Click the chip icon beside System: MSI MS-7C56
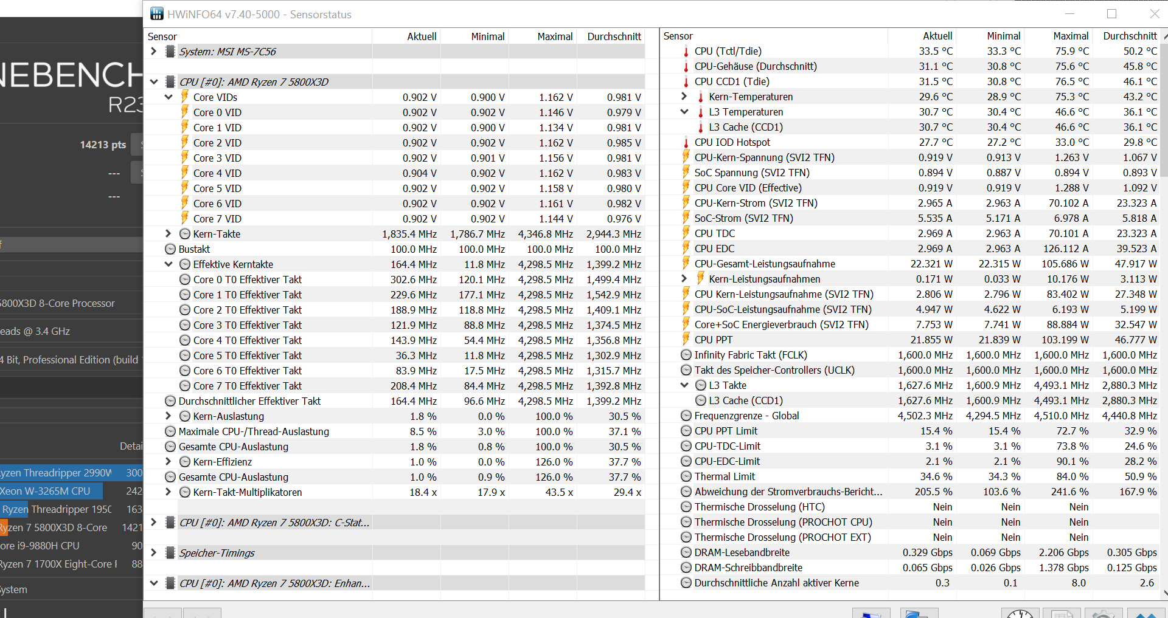This screenshot has width=1168, height=618. coord(170,52)
